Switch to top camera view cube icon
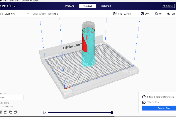This screenshot has height=117, width=176. click(x=6, y=112)
